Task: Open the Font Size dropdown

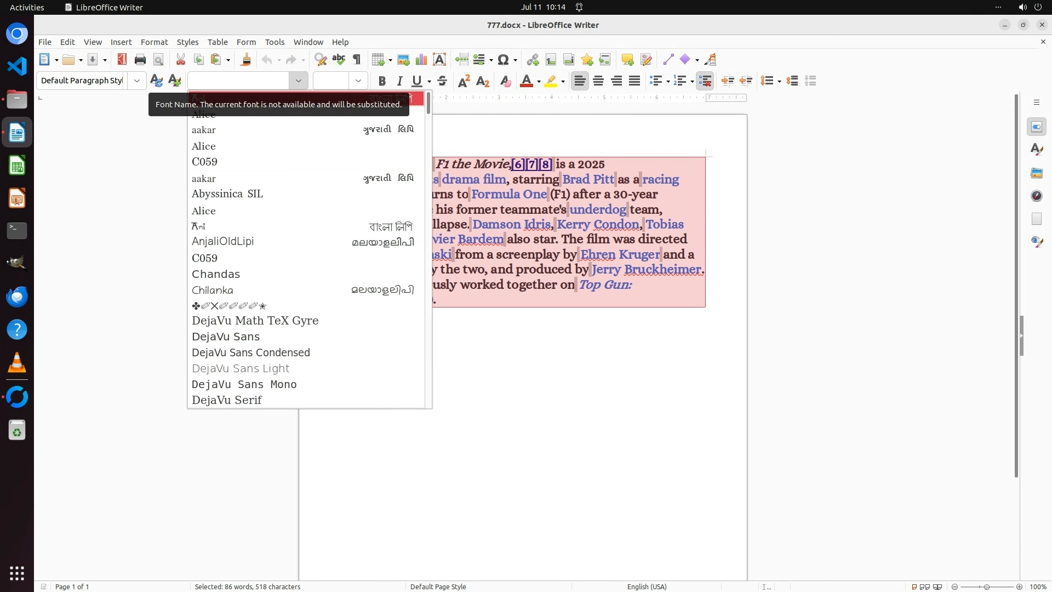Action: click(x=358, y=81)
